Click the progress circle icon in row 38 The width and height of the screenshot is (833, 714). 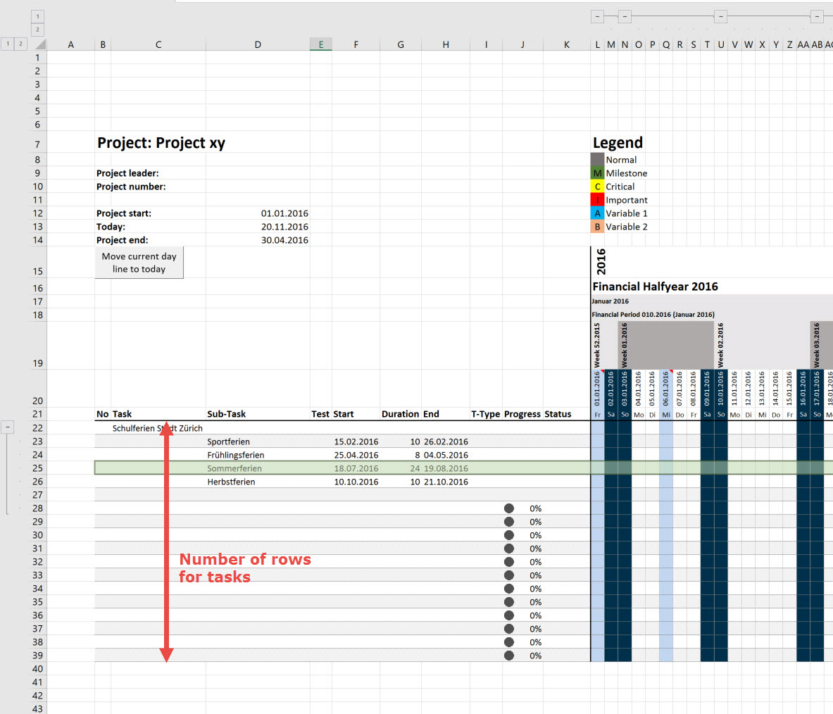coord(509,641)
